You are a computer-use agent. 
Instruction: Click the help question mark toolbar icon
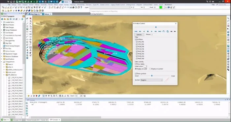click(x=81, y=7)
